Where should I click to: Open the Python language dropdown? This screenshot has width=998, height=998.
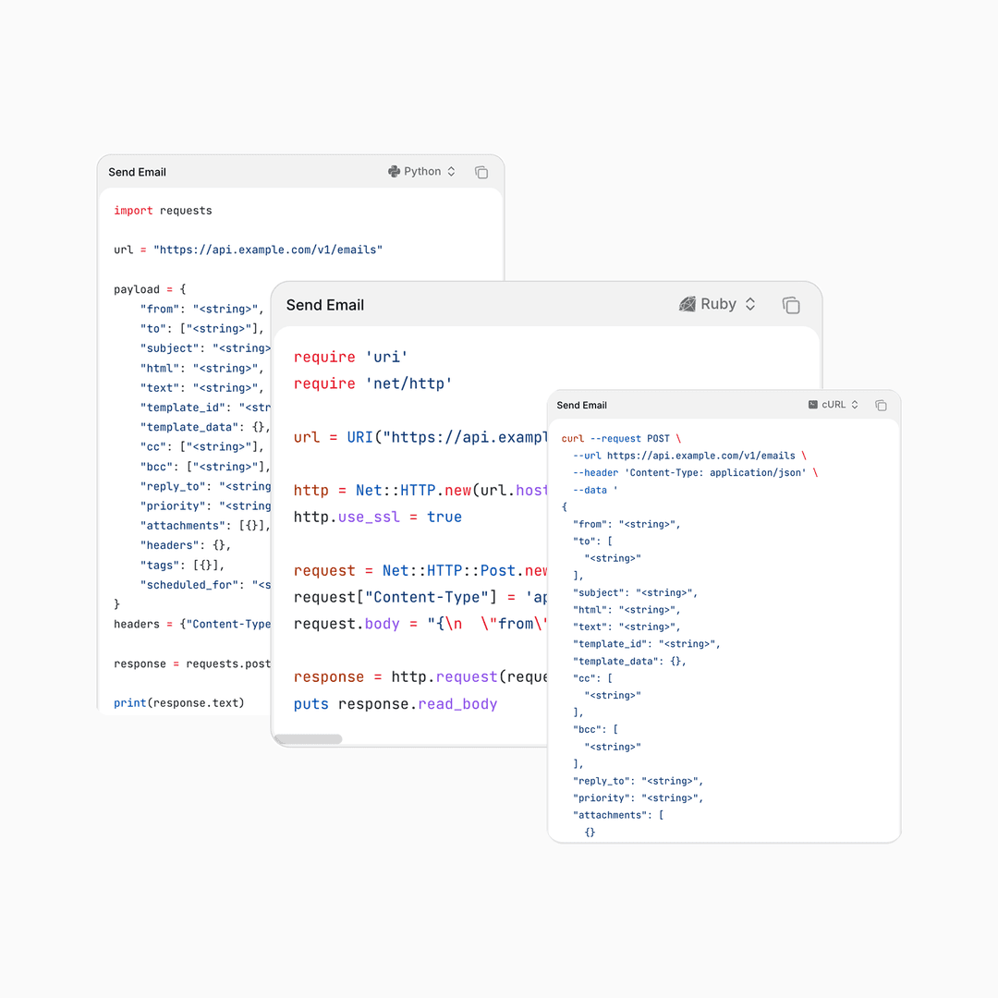[x=423, y=171]
